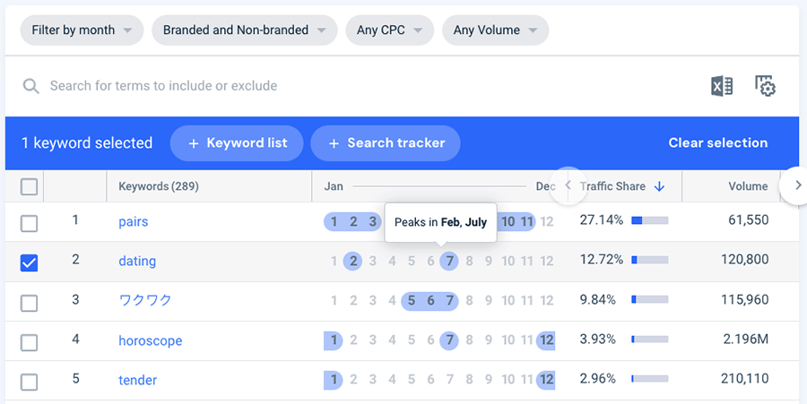
Task: Click the 115,960 volume value
Action: click(745, 300)
